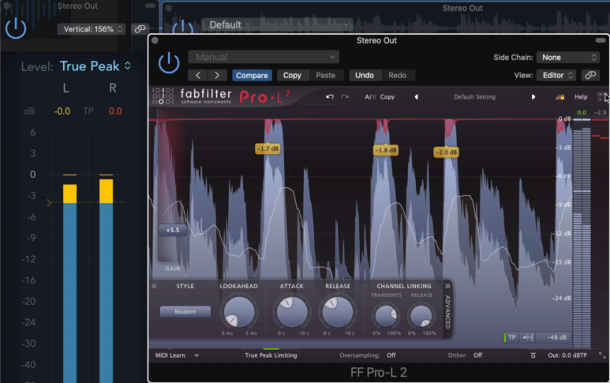Open the View Editor dropdown

pyautogui.click(x=556, y=75)
